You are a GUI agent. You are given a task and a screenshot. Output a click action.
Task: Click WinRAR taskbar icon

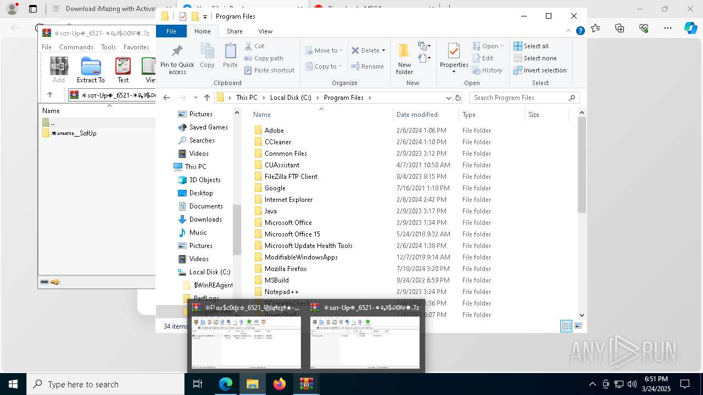pos(306,384)
